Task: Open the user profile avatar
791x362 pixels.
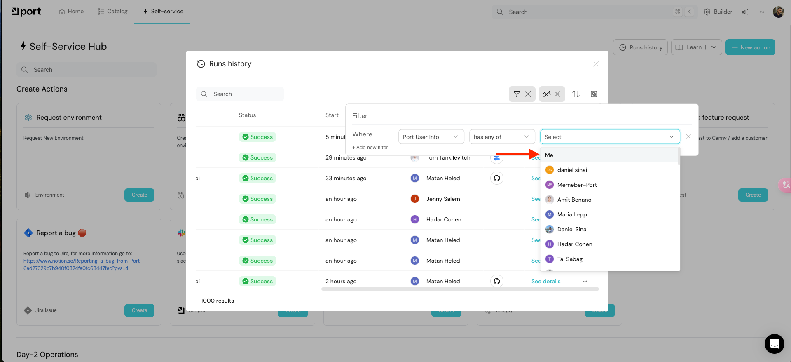Action: click(778, 12)
